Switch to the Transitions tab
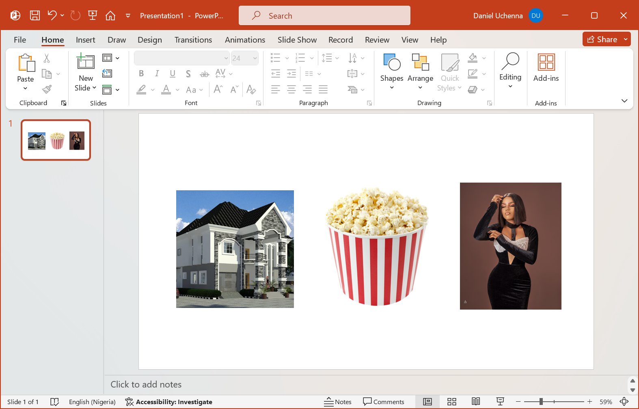This screenshot has width=639, height=409. 193,40
